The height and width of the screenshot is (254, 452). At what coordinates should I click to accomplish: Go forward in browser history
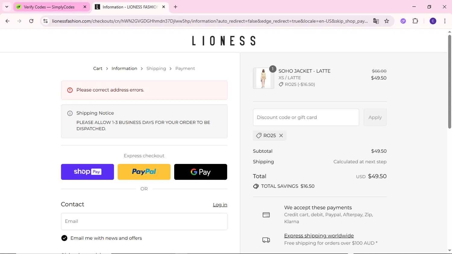[19, 21]
